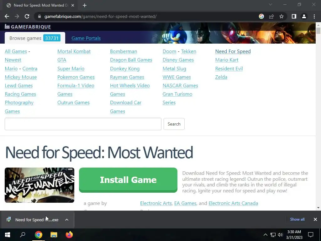Open the Rayman Games link
321x241 pixels.
(x=127, y=77)
